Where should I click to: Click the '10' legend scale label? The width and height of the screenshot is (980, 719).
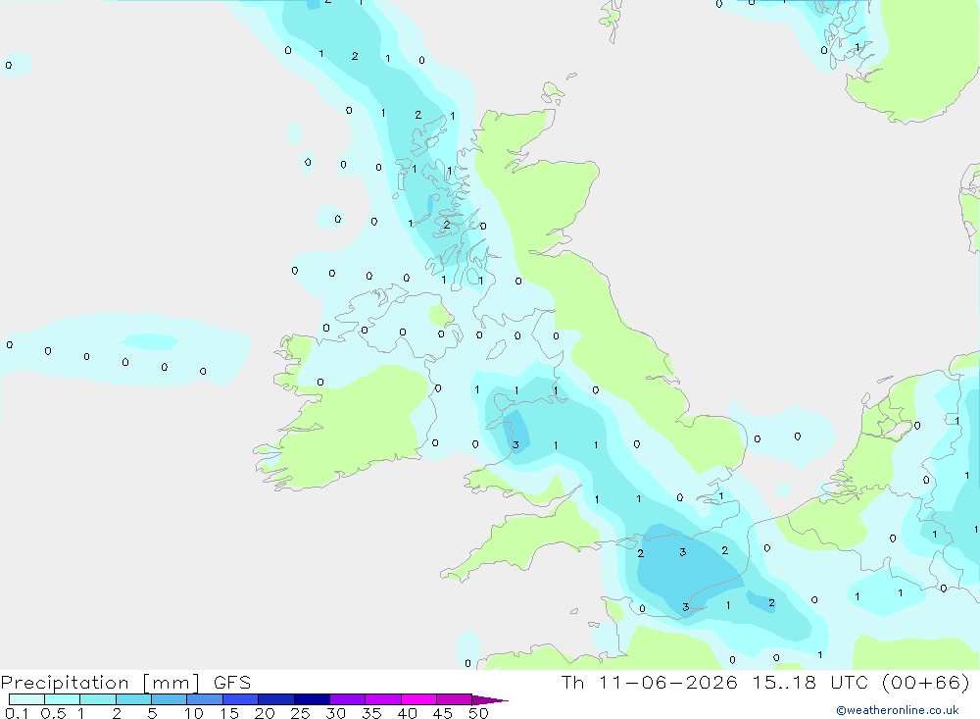pyautogui.click(x=194, y=713)
